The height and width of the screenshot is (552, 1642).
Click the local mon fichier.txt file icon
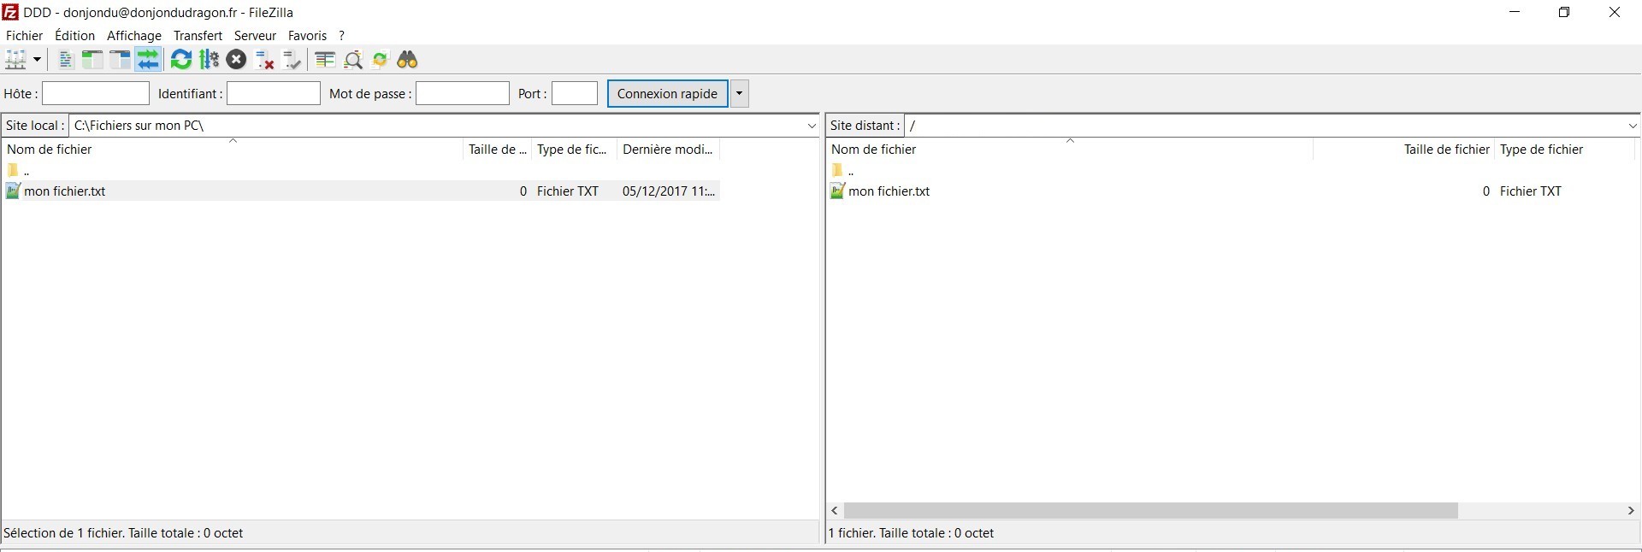[x=13, y=191]
